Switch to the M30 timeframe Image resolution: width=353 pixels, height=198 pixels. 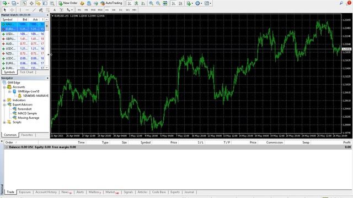100,10
